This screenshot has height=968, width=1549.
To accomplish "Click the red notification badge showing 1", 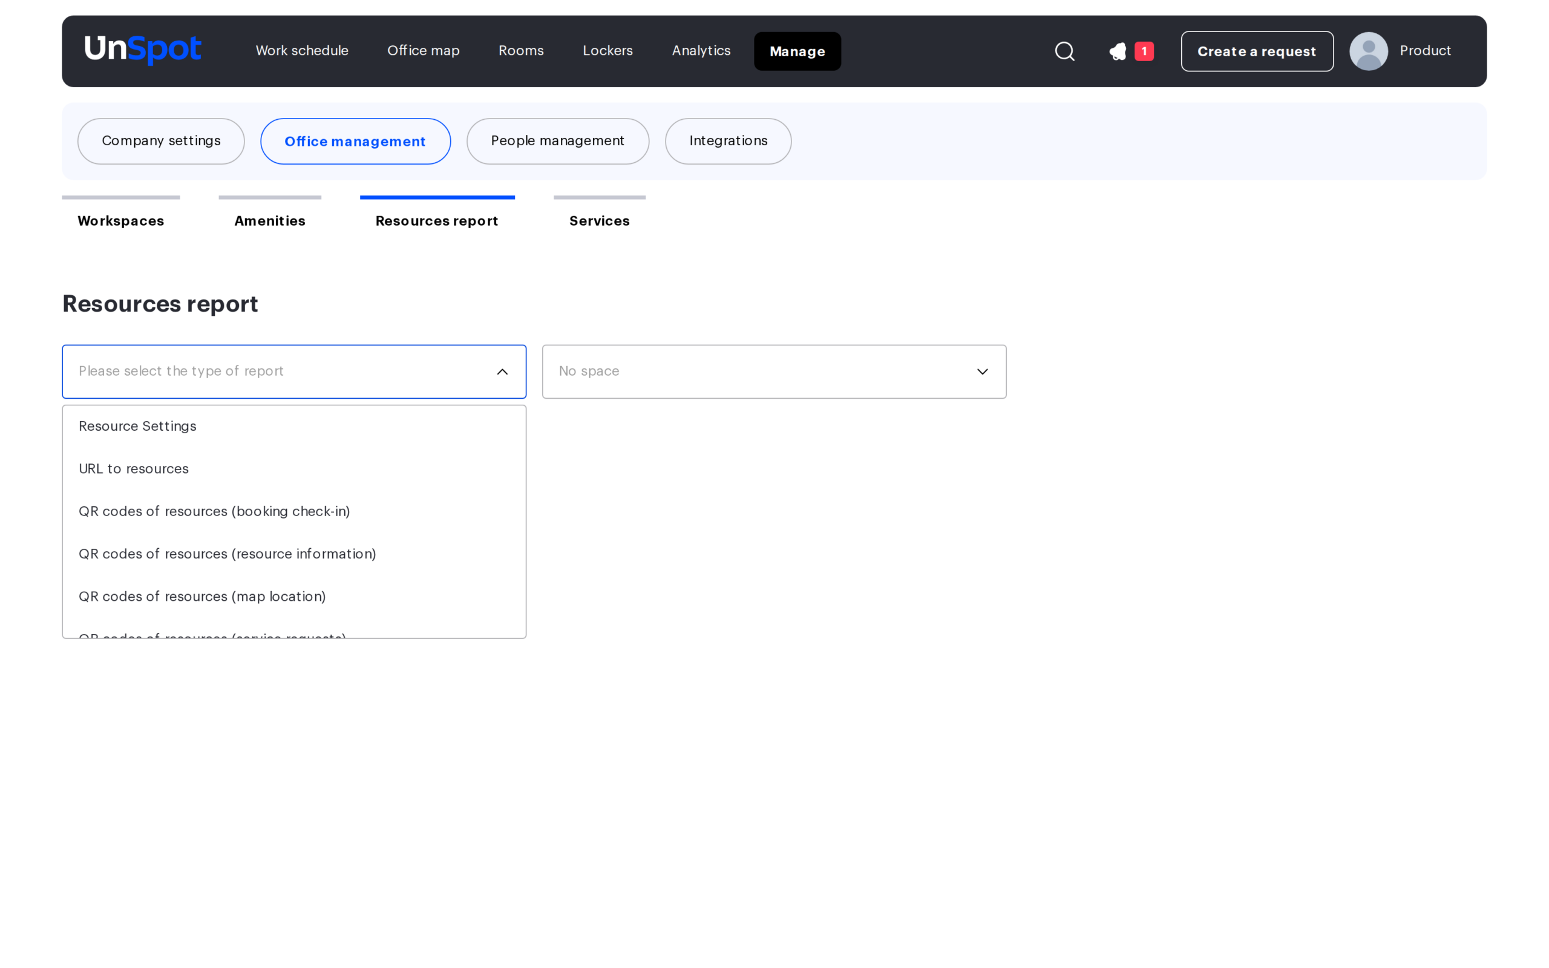I will (x=1144, y=51).
